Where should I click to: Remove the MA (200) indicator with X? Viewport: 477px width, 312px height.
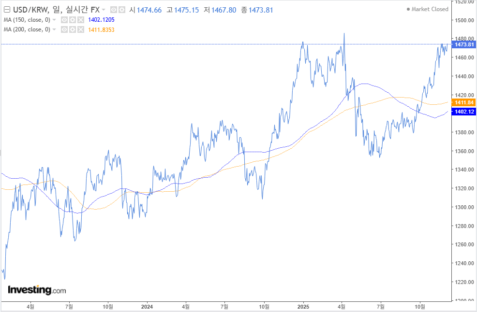click(x=81, y=29)
